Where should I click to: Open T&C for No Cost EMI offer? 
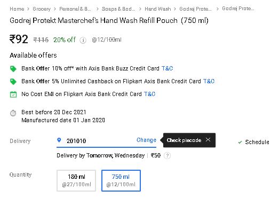pos(150,94)
